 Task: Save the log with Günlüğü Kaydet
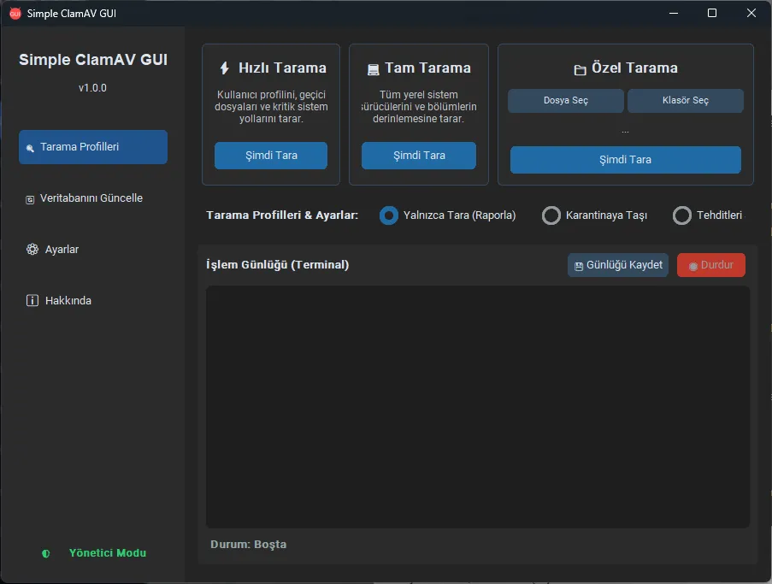click(x=618, y=265)
